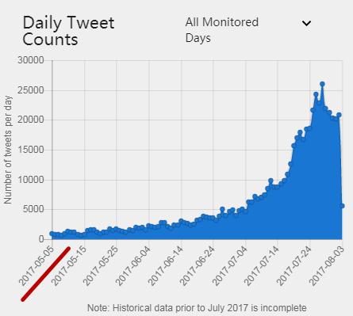353x316 pixels.
Task: Click the 2017-07-24 x-axis date label
Action: coord(294,266)
